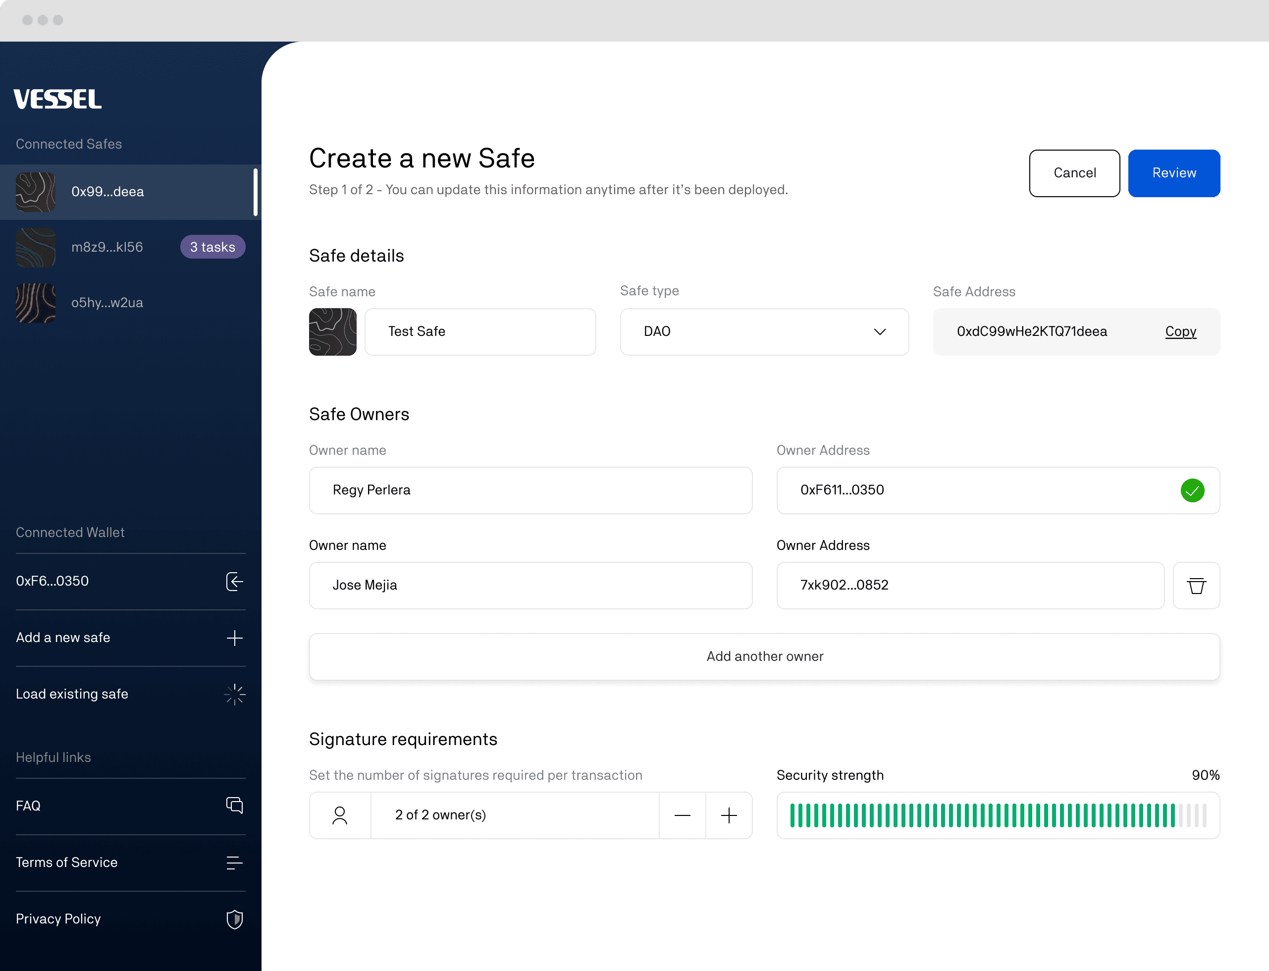Delete Jose Mejia using the trash icon
This screenshot has height=971, width=1269.
pos(1196,586)
